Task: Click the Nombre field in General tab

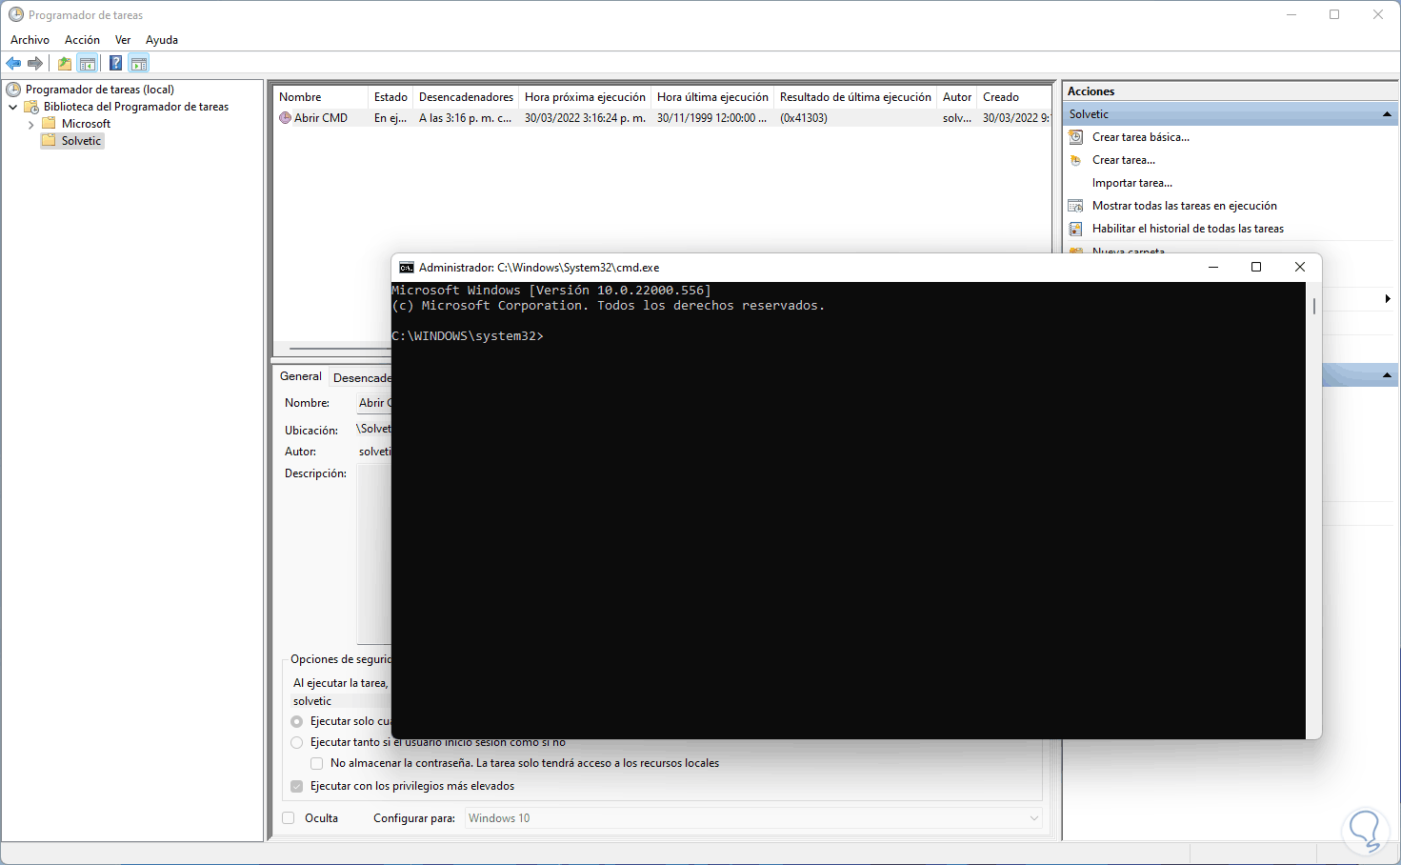Action: pyautogui.click(x=373, y=403)
